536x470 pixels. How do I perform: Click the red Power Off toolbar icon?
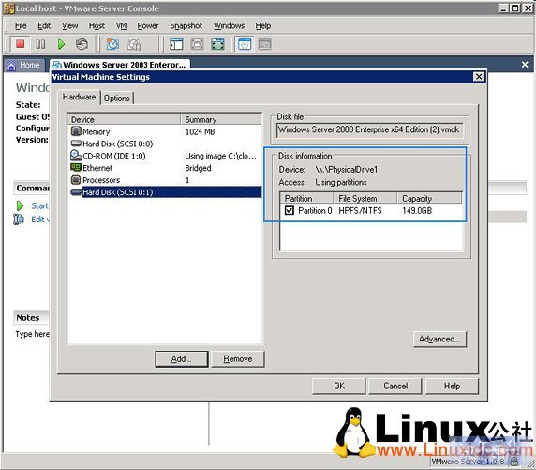pyautogui.click(x=21, y=44)
